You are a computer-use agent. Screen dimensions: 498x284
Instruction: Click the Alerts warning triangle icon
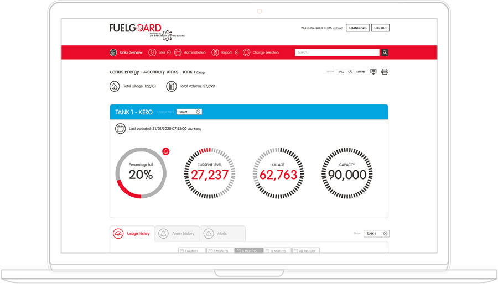tap(209, 234)
